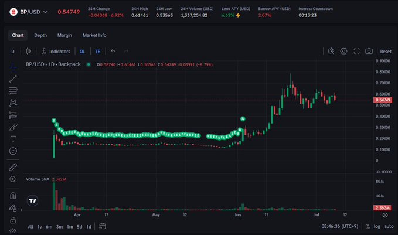Select the 3m time range
The height and width of the screenshot is (235, 398).
(59, 227)
